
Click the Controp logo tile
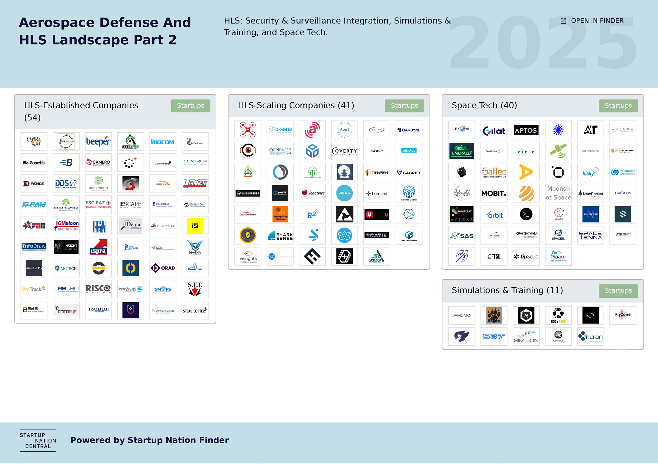coord(195,163)
